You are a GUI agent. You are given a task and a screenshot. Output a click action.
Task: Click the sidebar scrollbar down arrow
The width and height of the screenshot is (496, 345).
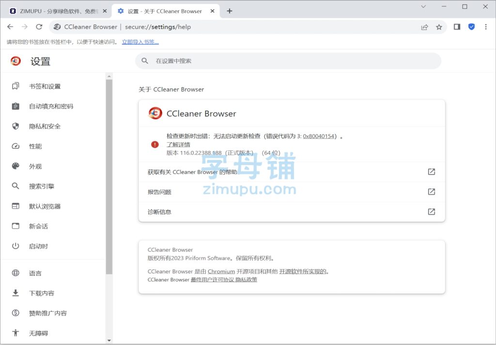[x=109, y=341]
